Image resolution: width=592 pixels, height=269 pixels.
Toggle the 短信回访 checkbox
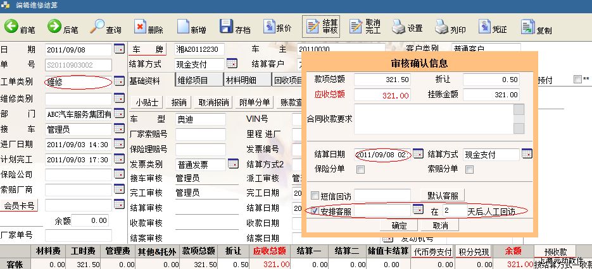tap(315, 195)
